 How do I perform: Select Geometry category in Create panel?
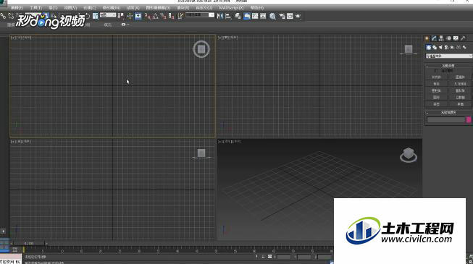tap(429, 47)
